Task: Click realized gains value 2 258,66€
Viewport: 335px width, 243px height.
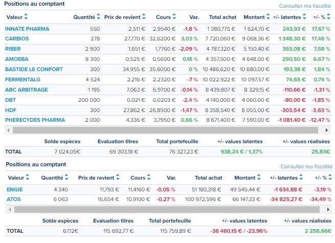Action: (x=318, y=231)
